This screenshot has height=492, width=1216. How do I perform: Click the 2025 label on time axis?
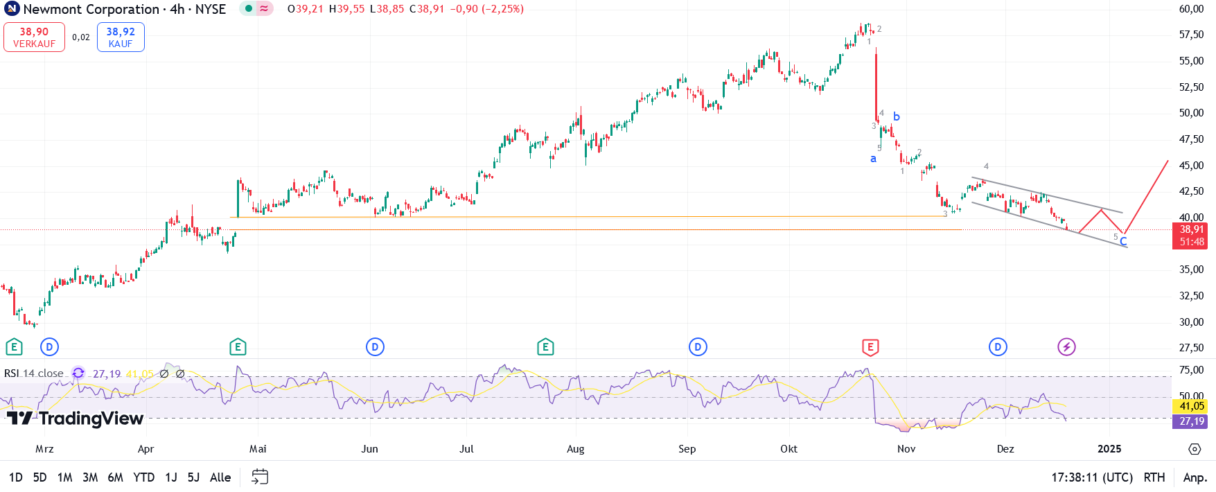click(1109, 449)
